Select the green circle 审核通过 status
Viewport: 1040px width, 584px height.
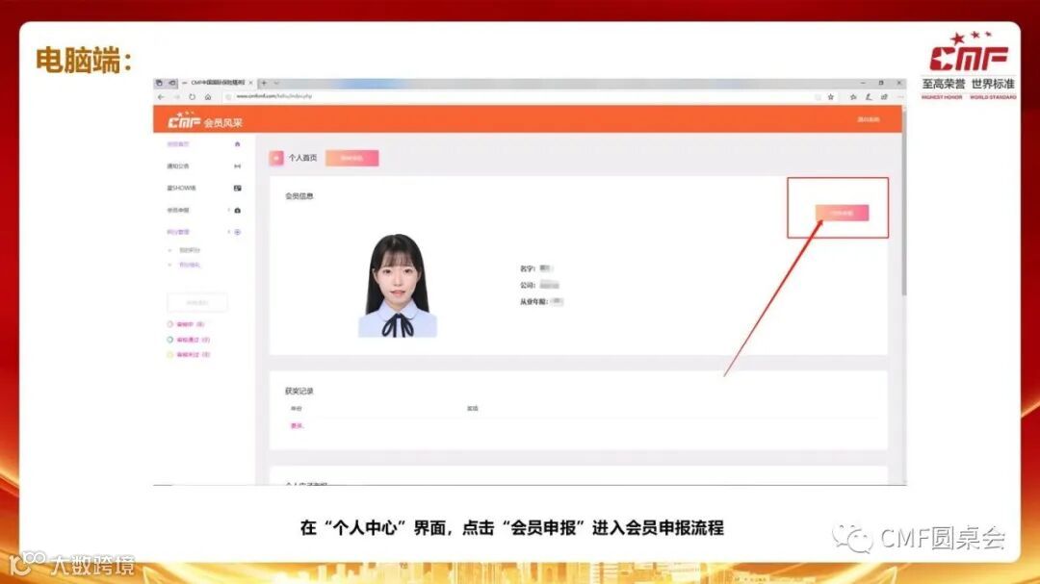coord(189,340)
